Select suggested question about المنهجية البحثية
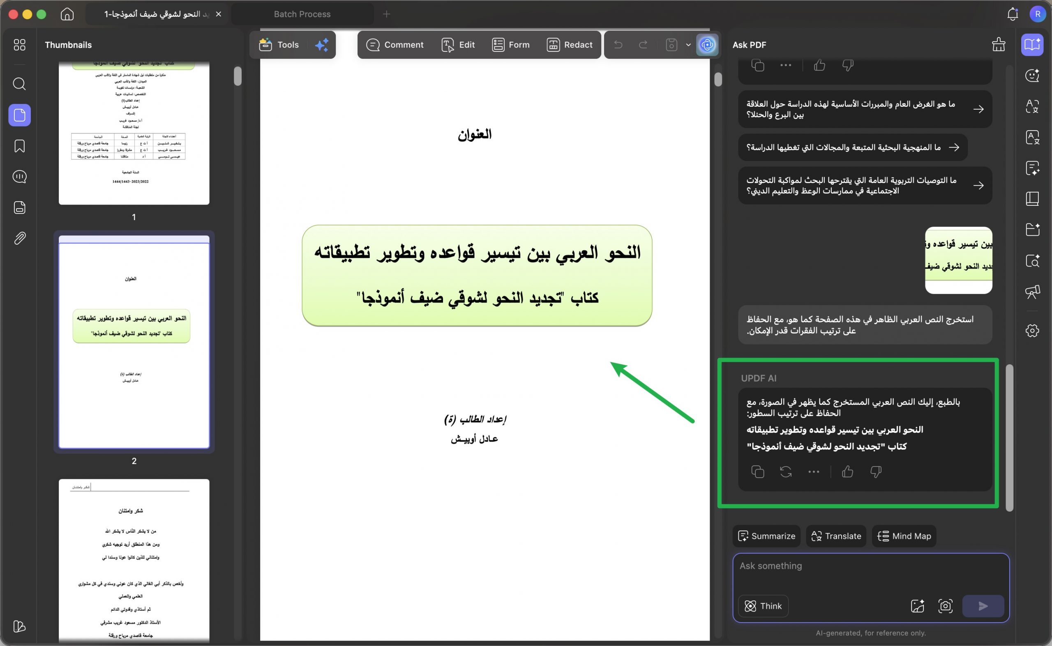 [x=853, y=147]
